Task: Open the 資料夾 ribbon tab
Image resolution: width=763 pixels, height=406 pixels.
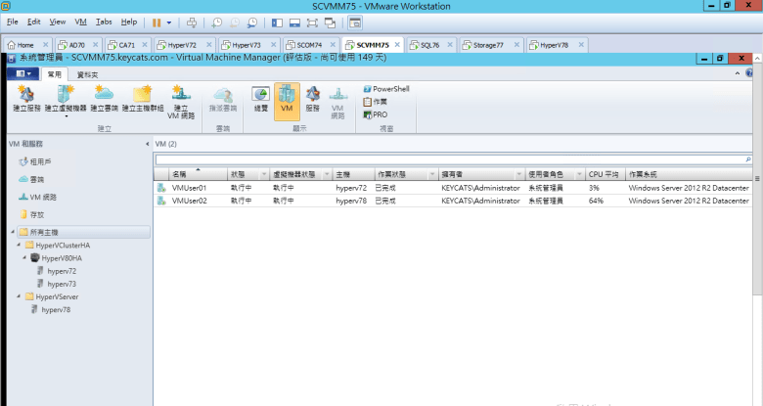Action: (x=87, y=73)
